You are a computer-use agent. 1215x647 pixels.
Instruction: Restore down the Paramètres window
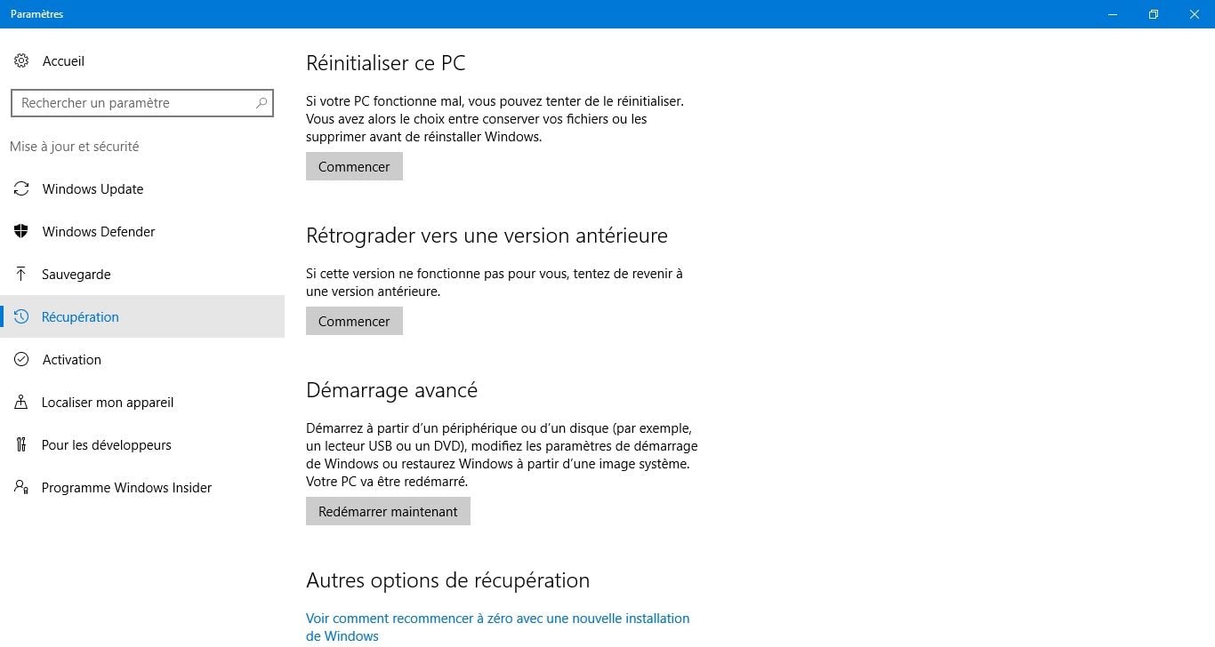pos(1154,14)
